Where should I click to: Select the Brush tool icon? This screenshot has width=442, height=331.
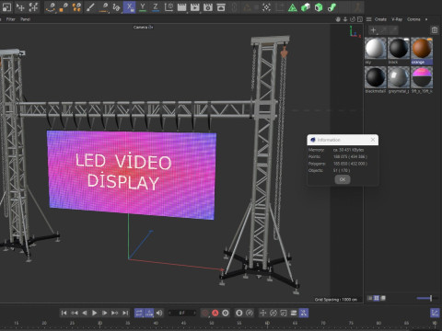90,6
